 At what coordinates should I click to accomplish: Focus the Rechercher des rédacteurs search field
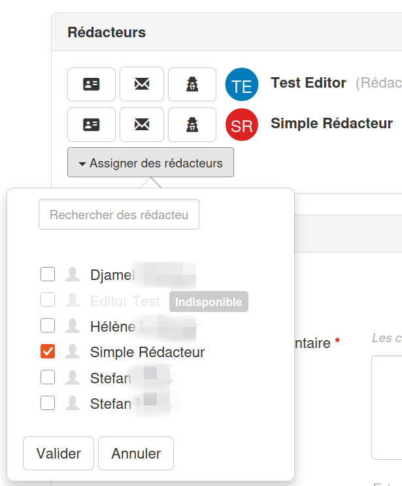tap(119, 215)
